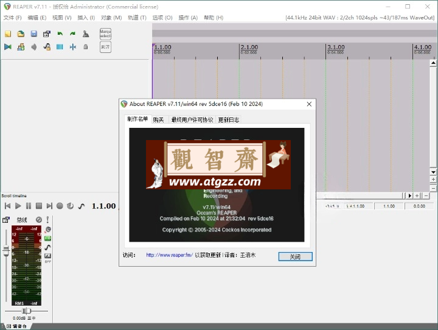The image size is (438, 330).
Task: Open the 视图 (V) menu
Action: [x=61, y=18]
